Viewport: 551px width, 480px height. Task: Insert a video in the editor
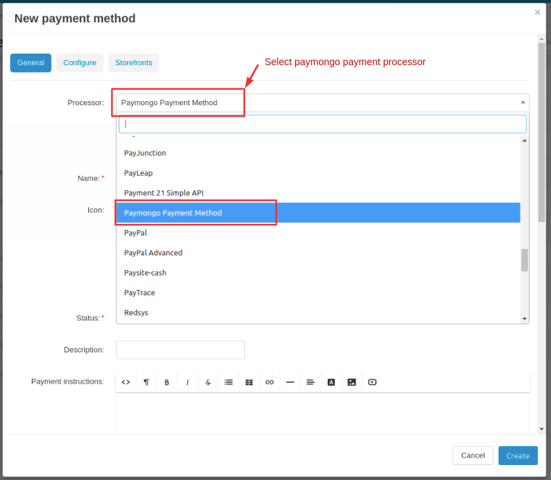tap(373, 382)
